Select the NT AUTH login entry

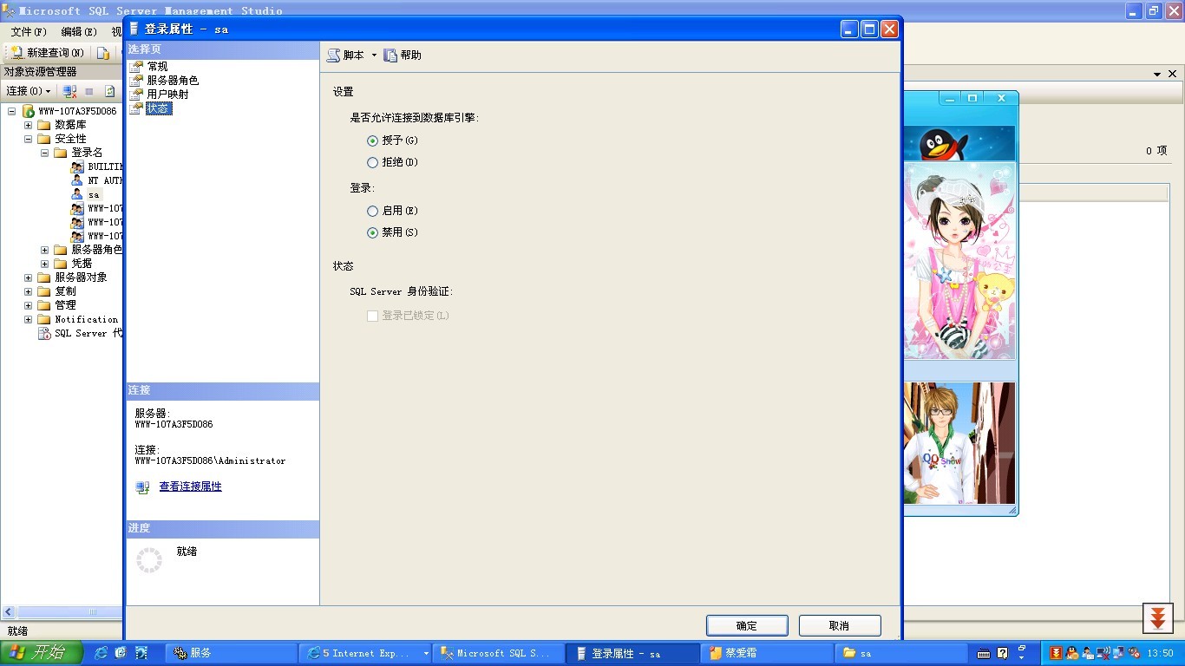coord(105,180)
